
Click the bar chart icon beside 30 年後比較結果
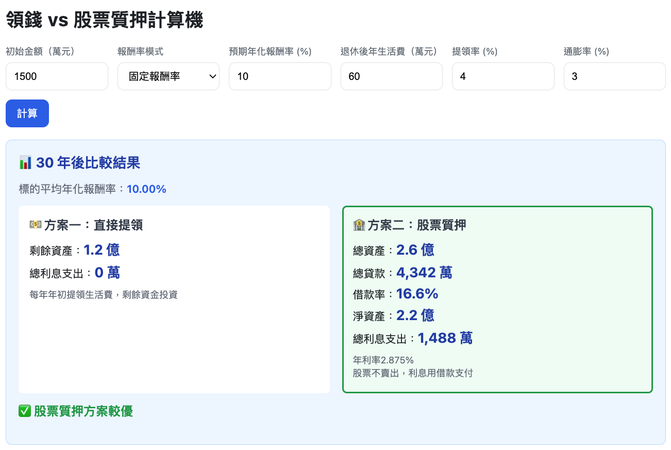(x=25, y=163)
